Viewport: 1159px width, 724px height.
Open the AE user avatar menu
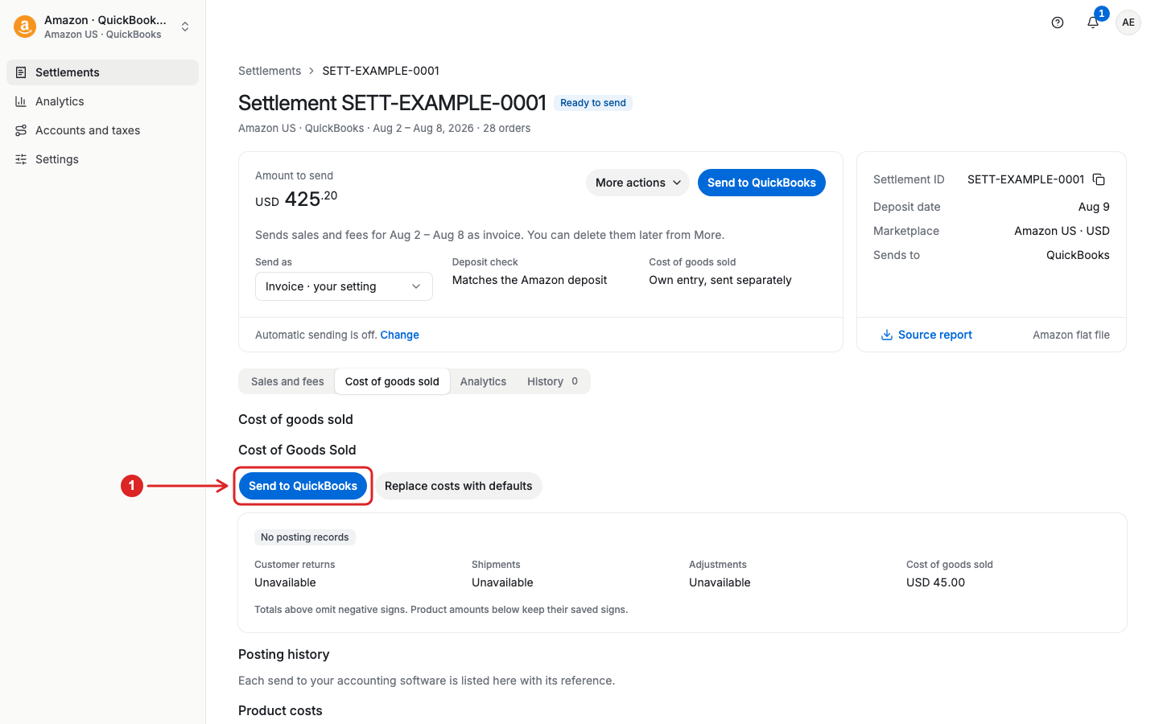(x=1128, y=23)
